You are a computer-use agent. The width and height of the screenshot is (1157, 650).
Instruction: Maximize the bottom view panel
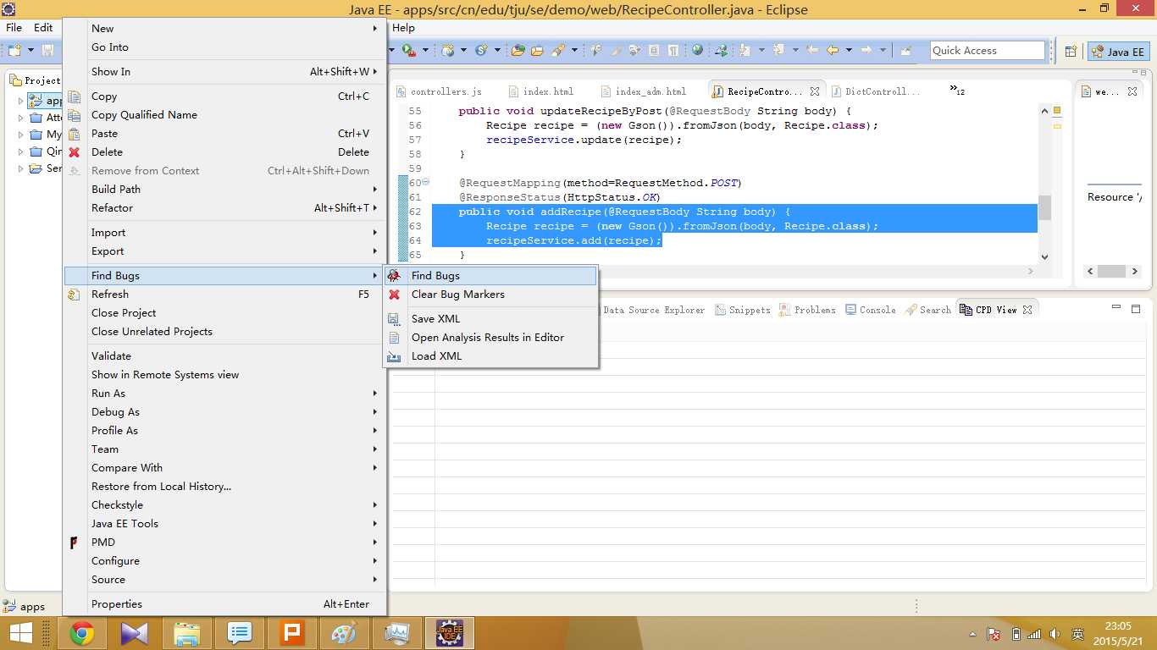pyautogui.click(x=1136, y=309)
